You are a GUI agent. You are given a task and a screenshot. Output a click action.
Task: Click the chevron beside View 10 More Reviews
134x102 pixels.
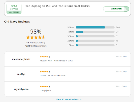pos(81,99)
